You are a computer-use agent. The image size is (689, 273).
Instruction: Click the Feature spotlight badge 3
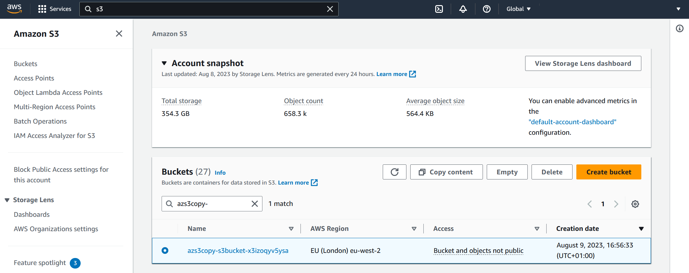(x=75, y=263)
